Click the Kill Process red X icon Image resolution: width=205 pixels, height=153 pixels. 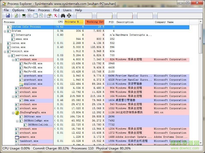(x=55, y=15)
